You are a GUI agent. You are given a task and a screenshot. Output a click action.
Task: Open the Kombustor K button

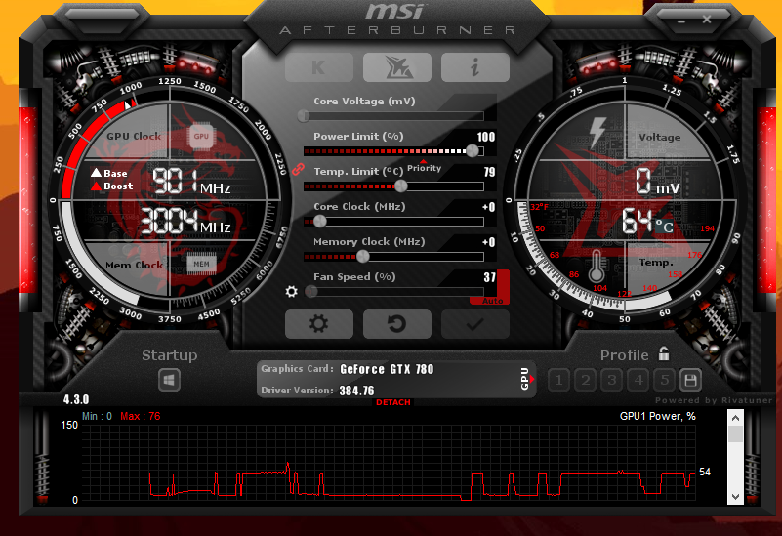click(x=319, y=67)
